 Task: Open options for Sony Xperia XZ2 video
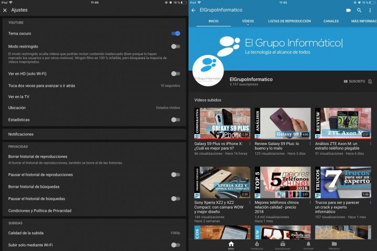point(250,202)
